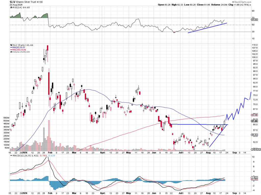Click the RSI axis 30 label
Image resolution: width=261 pixels, height=195 pixels.
(x=253, y=32)
